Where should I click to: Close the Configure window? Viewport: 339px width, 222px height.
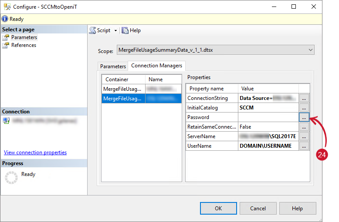click(314, 7)
